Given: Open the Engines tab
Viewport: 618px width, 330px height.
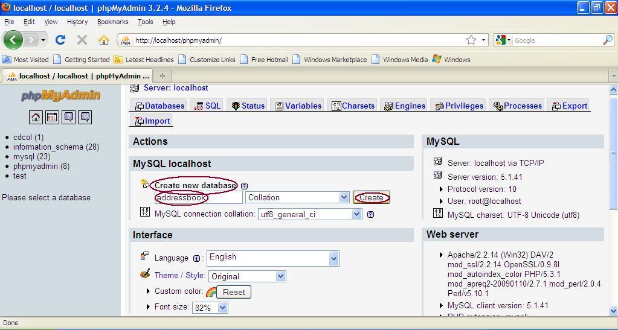Looking at the screenshot, I should click(x=405, y=106).
